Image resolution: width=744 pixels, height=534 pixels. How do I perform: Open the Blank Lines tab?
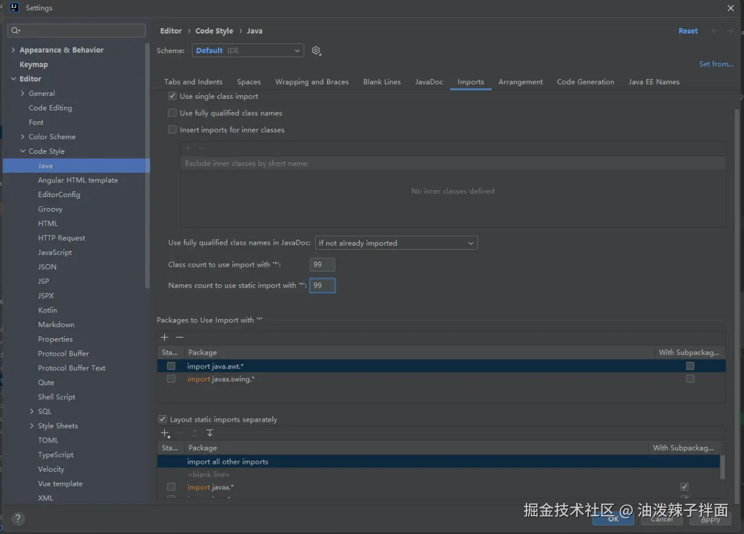[382, 82]
